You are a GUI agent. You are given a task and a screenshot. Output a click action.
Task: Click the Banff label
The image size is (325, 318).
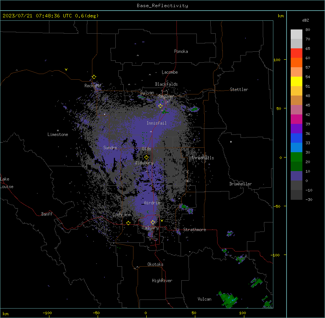pos(47,214)
